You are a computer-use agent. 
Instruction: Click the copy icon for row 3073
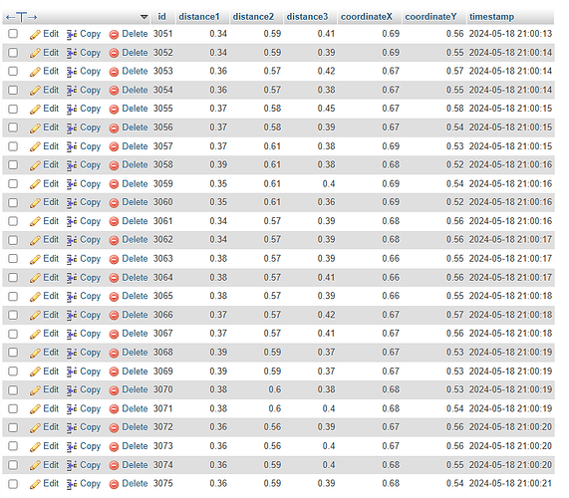(72, 447)
